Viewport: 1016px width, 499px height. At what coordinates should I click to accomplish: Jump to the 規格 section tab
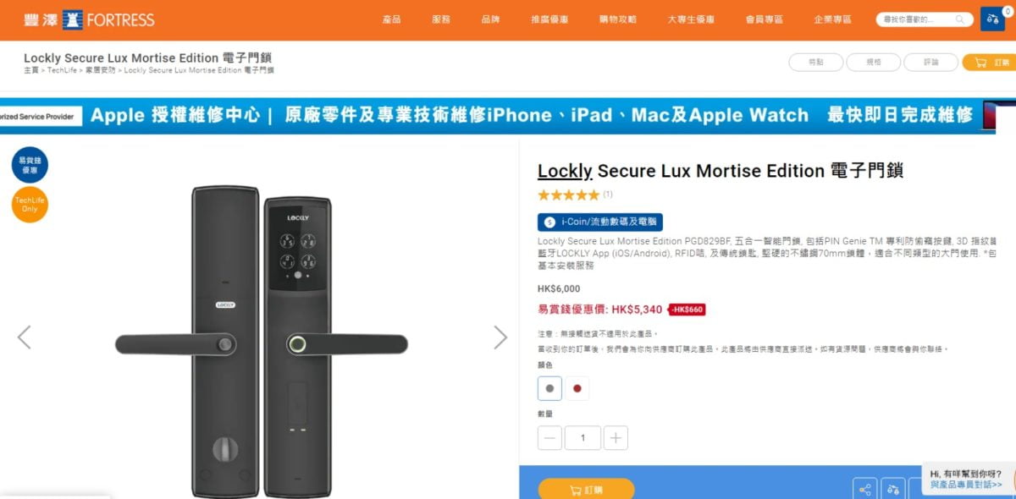874,62
